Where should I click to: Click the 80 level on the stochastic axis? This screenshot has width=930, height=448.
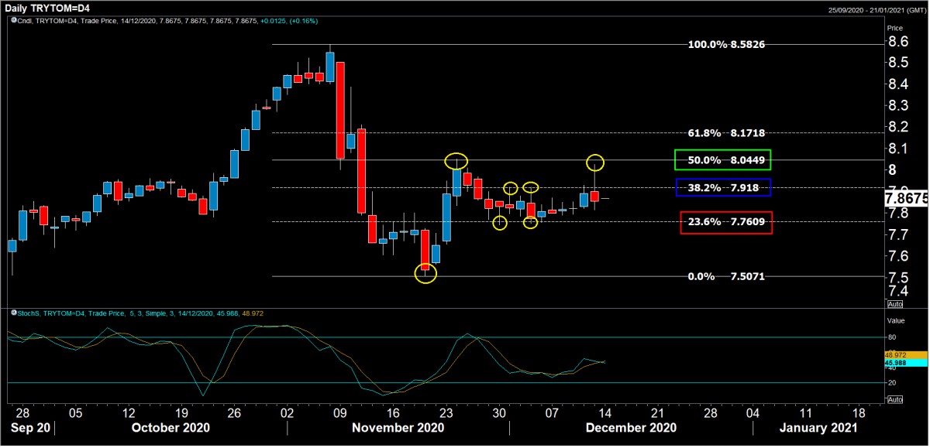[x=892, y=337]
